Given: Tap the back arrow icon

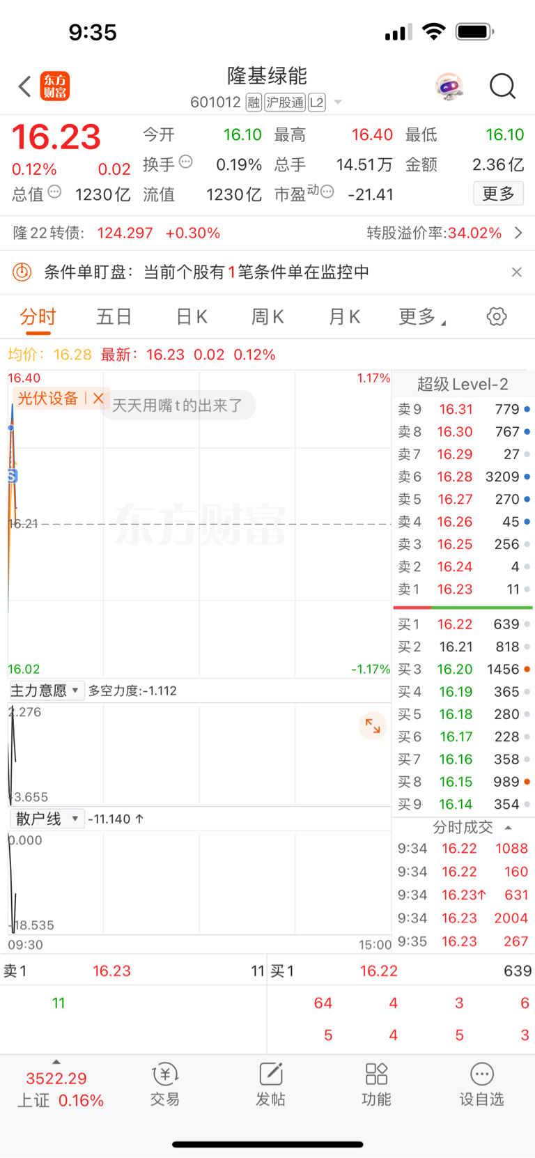Looking at the screenshot, I should tap(25, 86).
